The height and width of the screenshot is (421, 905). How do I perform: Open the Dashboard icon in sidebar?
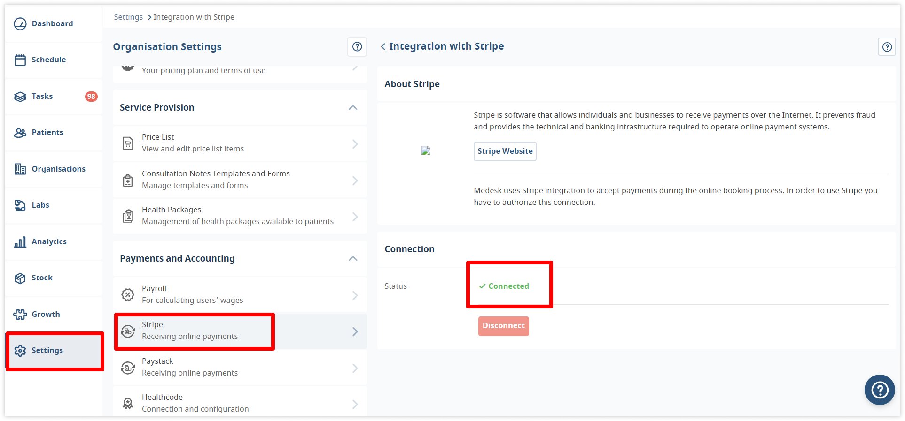(x=20, y=23)
